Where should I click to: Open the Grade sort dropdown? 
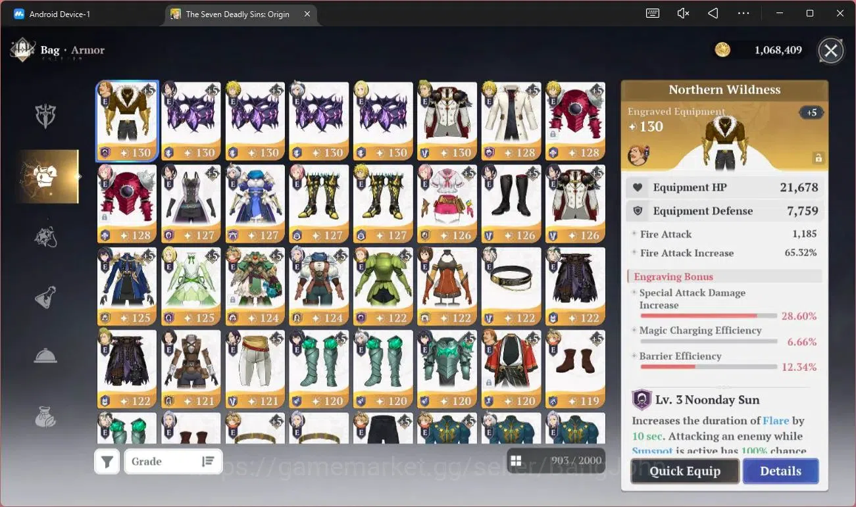[174, 462]
